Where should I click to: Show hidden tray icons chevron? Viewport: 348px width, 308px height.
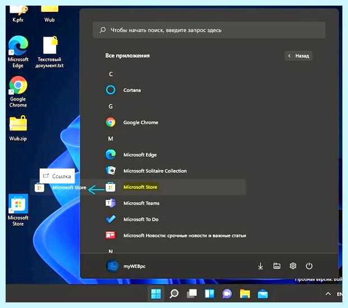(x=328, y=294)
